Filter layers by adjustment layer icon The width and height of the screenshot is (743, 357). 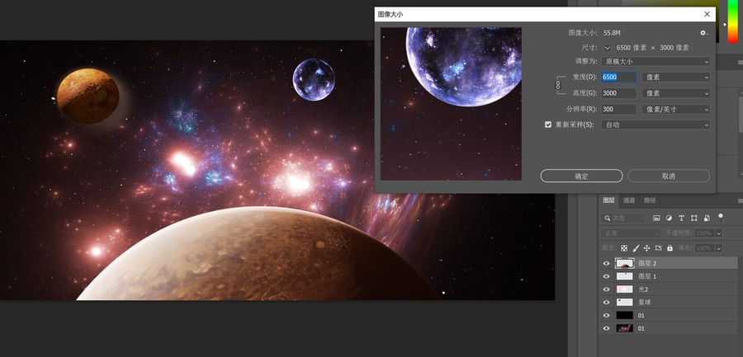(669, 218)
